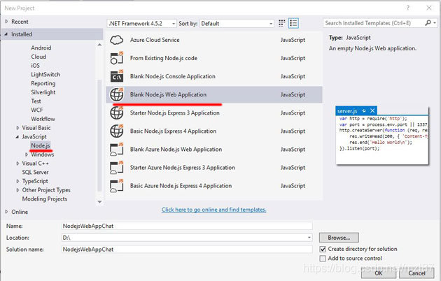Click the tree scrollbar up arrow
441x281 pixels.
99,45
